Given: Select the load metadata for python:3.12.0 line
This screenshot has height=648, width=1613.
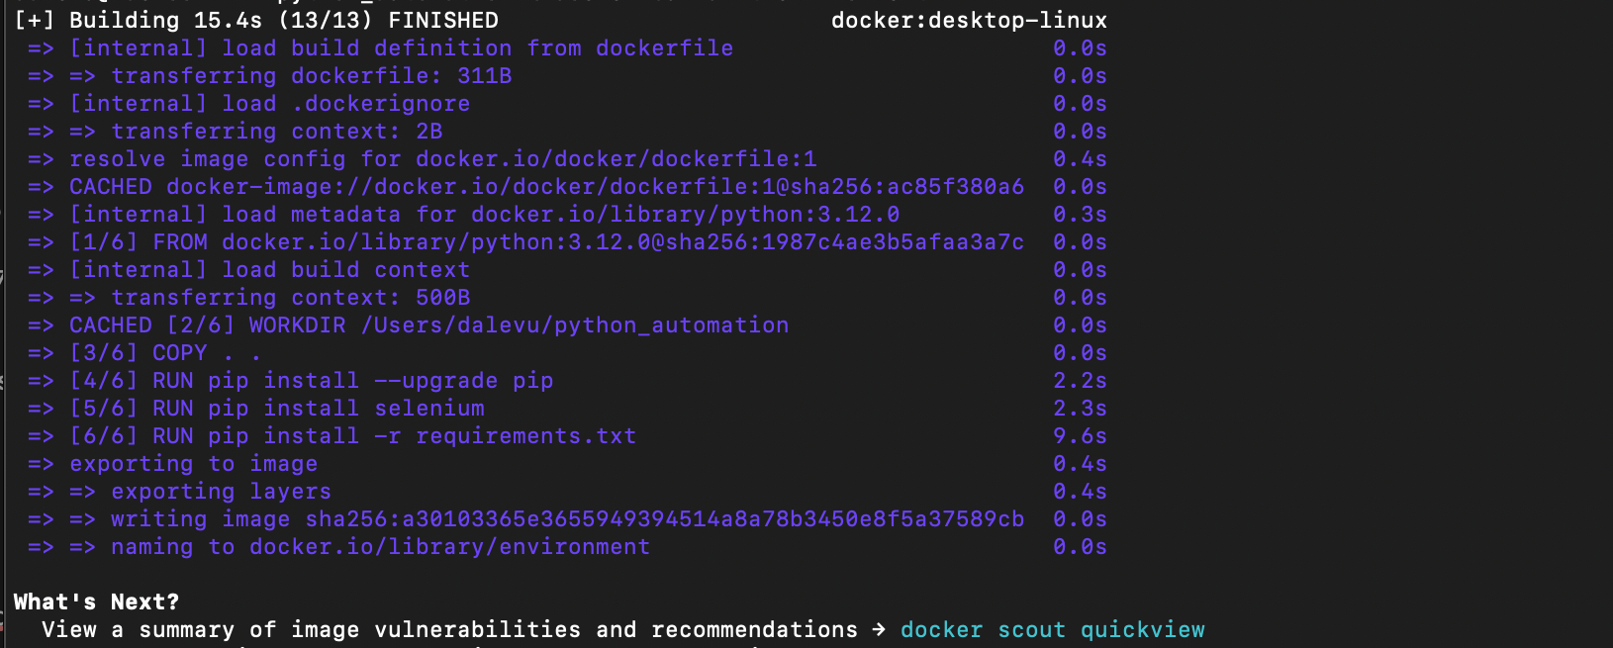Looking at the screenshot, I should 484,215.
